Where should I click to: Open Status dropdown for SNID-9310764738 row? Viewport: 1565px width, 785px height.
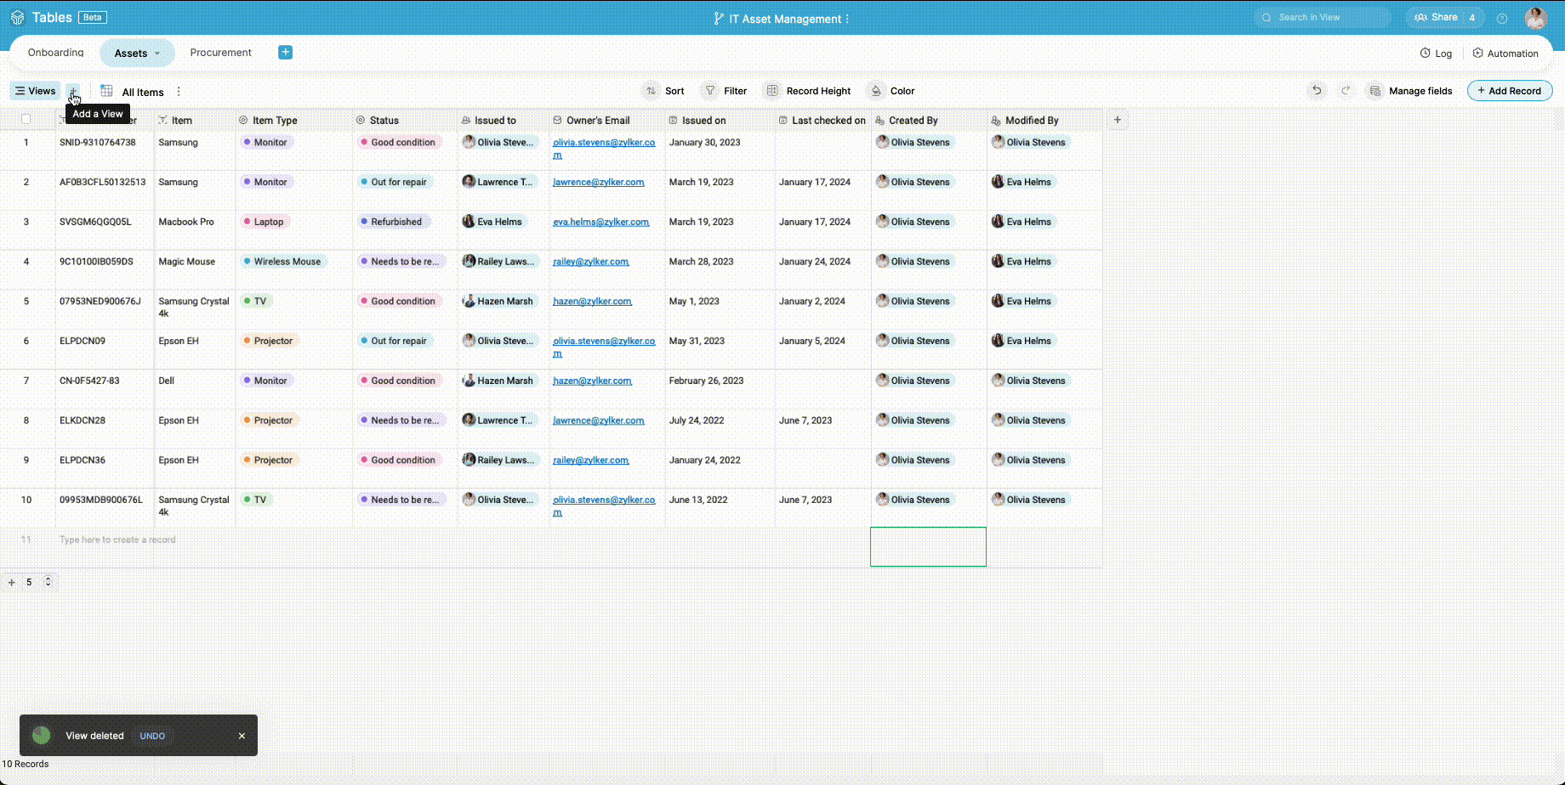coord(405,150)
